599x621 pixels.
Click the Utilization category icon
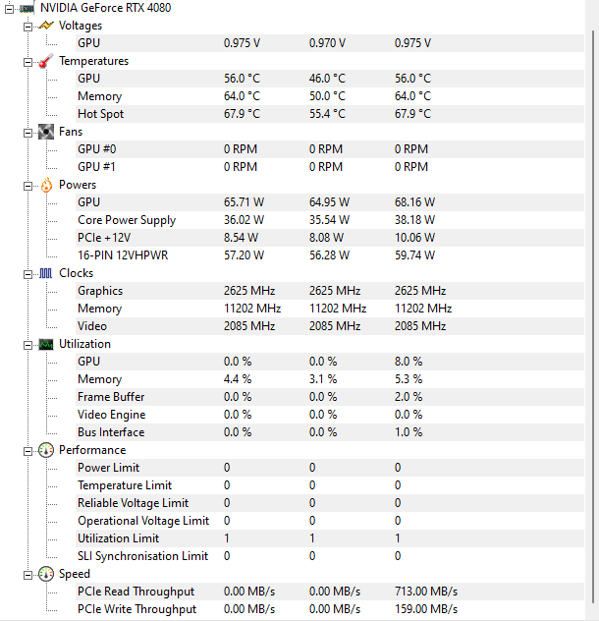pos(45,344)
